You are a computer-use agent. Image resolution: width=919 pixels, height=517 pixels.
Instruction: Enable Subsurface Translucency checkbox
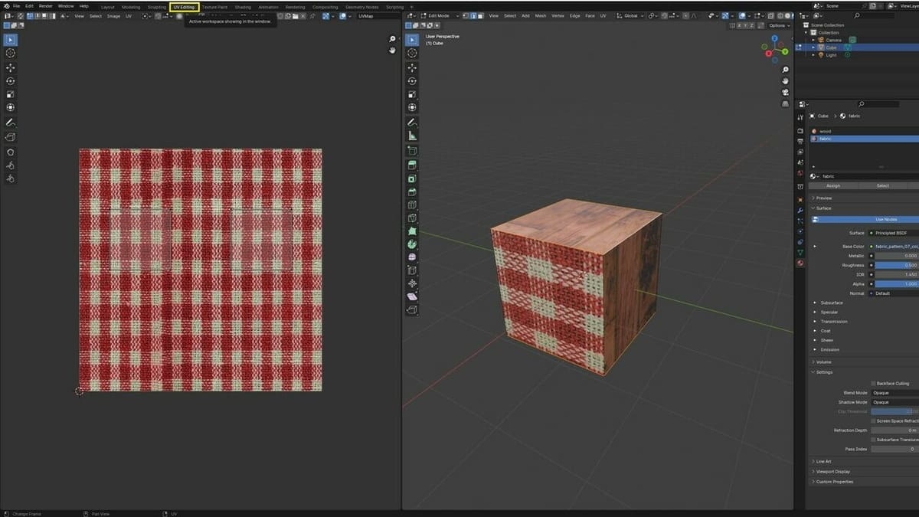(873, 440)
